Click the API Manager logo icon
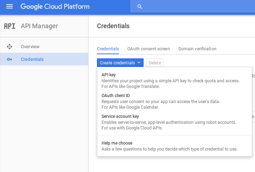The width and height of the screenshot is (255, 172). pos(10,26)
